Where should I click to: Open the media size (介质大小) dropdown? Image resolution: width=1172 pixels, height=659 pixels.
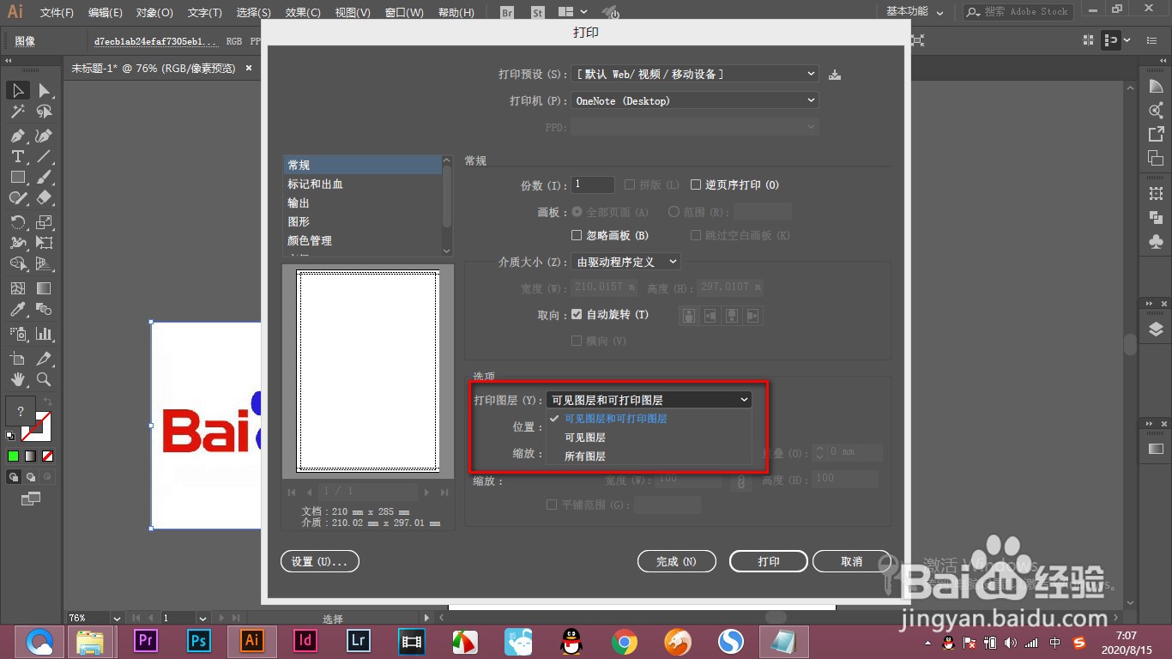coord(626,262)
